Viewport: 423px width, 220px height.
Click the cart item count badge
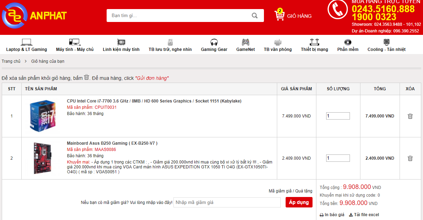pyautogui.click(x=280, y=10)
